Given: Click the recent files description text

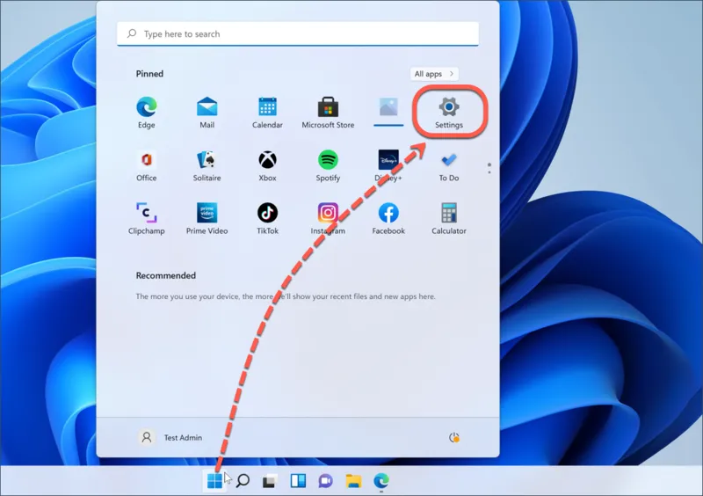Looking at the screenshot, I should click(x=286, y=296).
